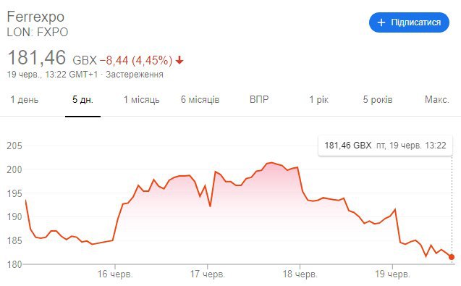This screenshot has width=461, height=286.
Task: Click the 17 черв. axis date marker
Action: 207,274
